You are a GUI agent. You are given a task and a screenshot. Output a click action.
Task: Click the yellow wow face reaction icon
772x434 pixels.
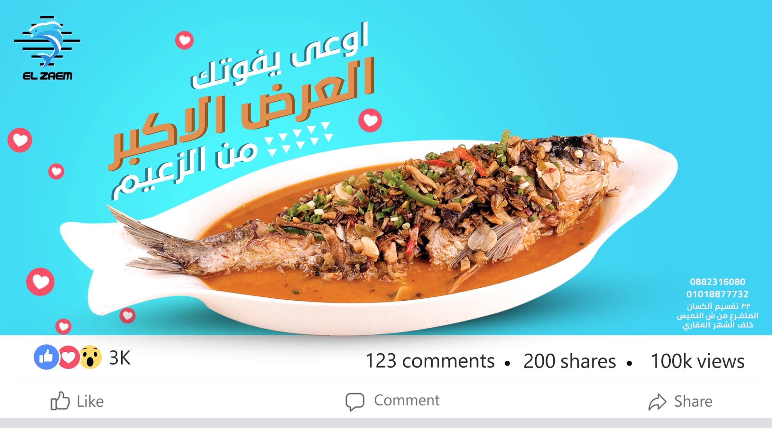click(91, 357)
